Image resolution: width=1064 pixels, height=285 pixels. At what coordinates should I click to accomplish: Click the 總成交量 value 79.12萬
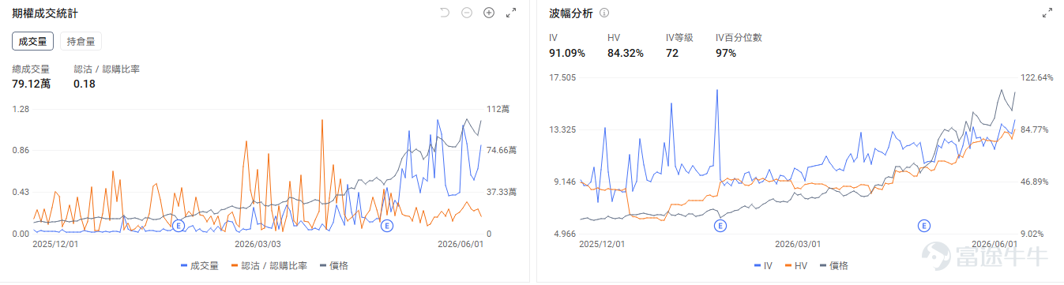(x=32, y=84)
